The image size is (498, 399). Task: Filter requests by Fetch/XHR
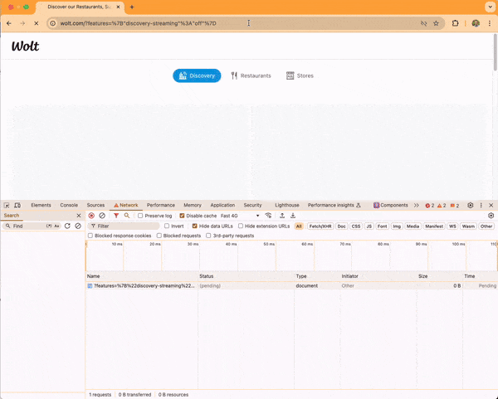[320, 226]
